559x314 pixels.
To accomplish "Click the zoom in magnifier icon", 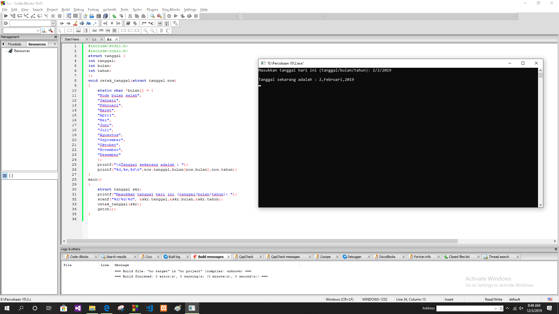I will tap(146, 31).
